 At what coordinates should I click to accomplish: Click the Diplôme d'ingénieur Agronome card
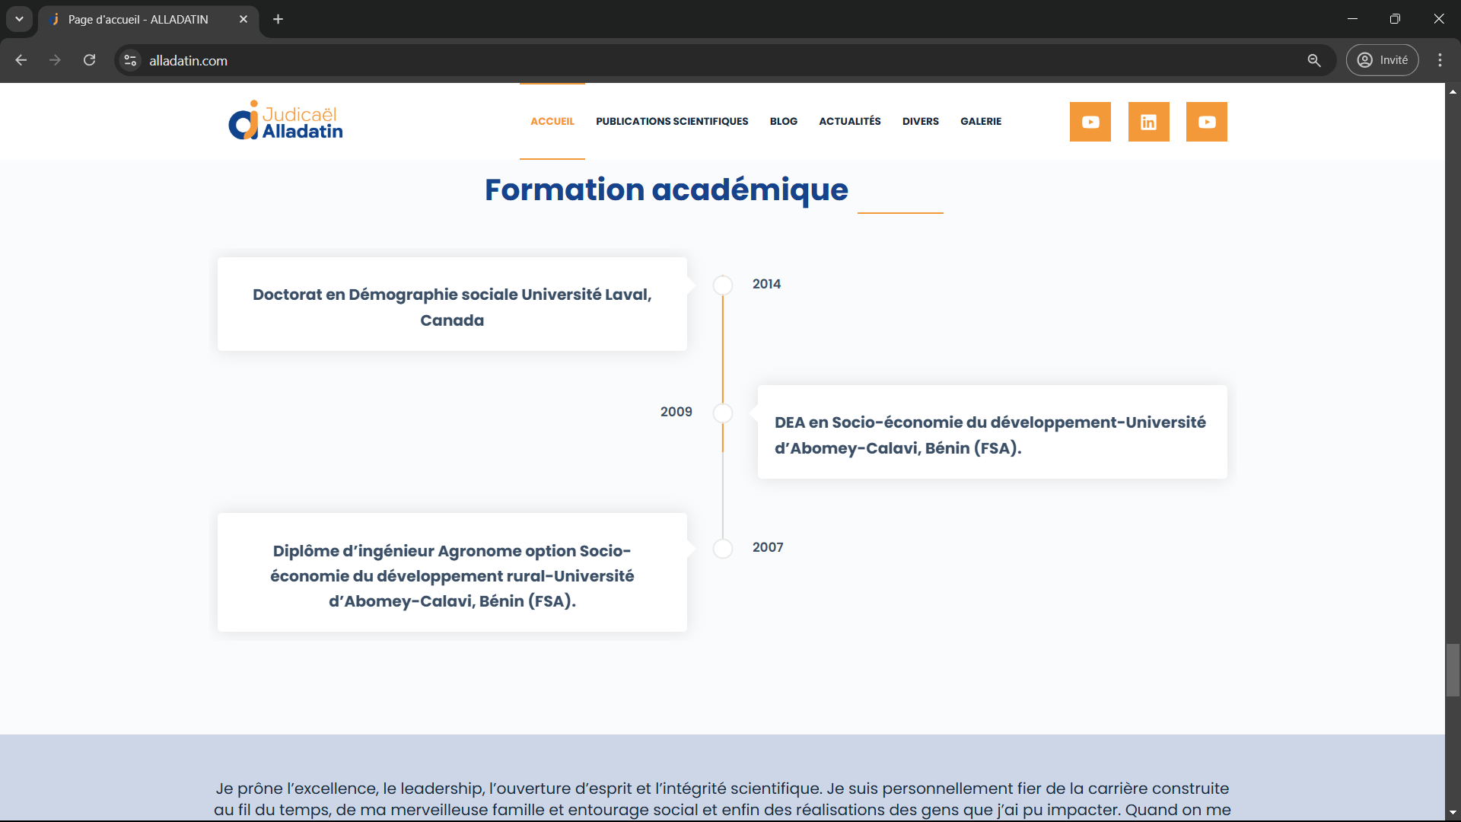[x=452, y=572]
